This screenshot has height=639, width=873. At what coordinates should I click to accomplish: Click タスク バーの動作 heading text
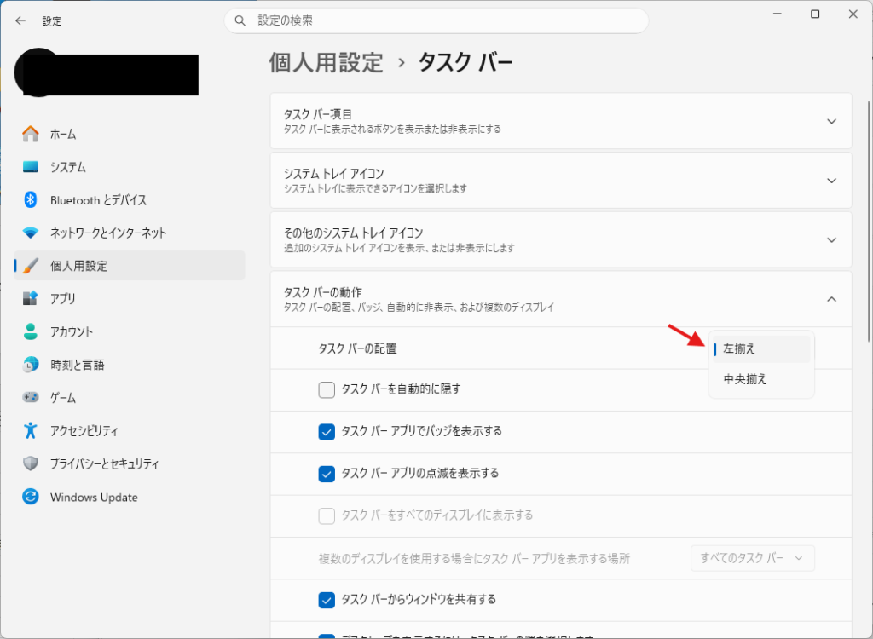[323, 292]
